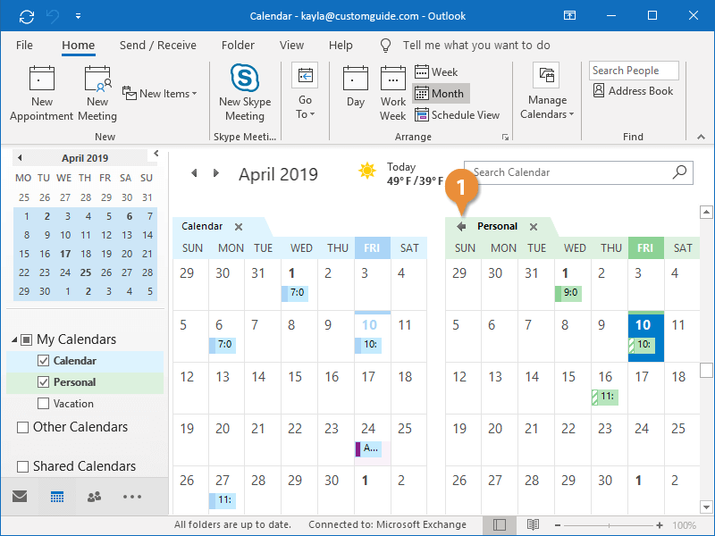Click the zoom in plus button
This screenshot has width=715, height=536.
[x=660, y=525]
